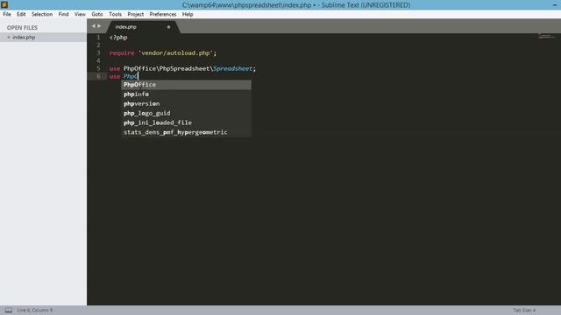Choose phpinfo autocomplete suggestion
This screenshot has width=561, height=315.
click(186, 94)
